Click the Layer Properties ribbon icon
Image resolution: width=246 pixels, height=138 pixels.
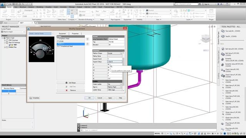coord(176,13)
